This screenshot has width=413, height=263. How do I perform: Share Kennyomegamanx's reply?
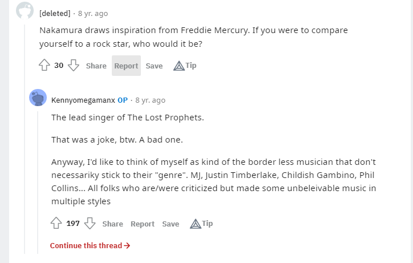click(113, 224)
